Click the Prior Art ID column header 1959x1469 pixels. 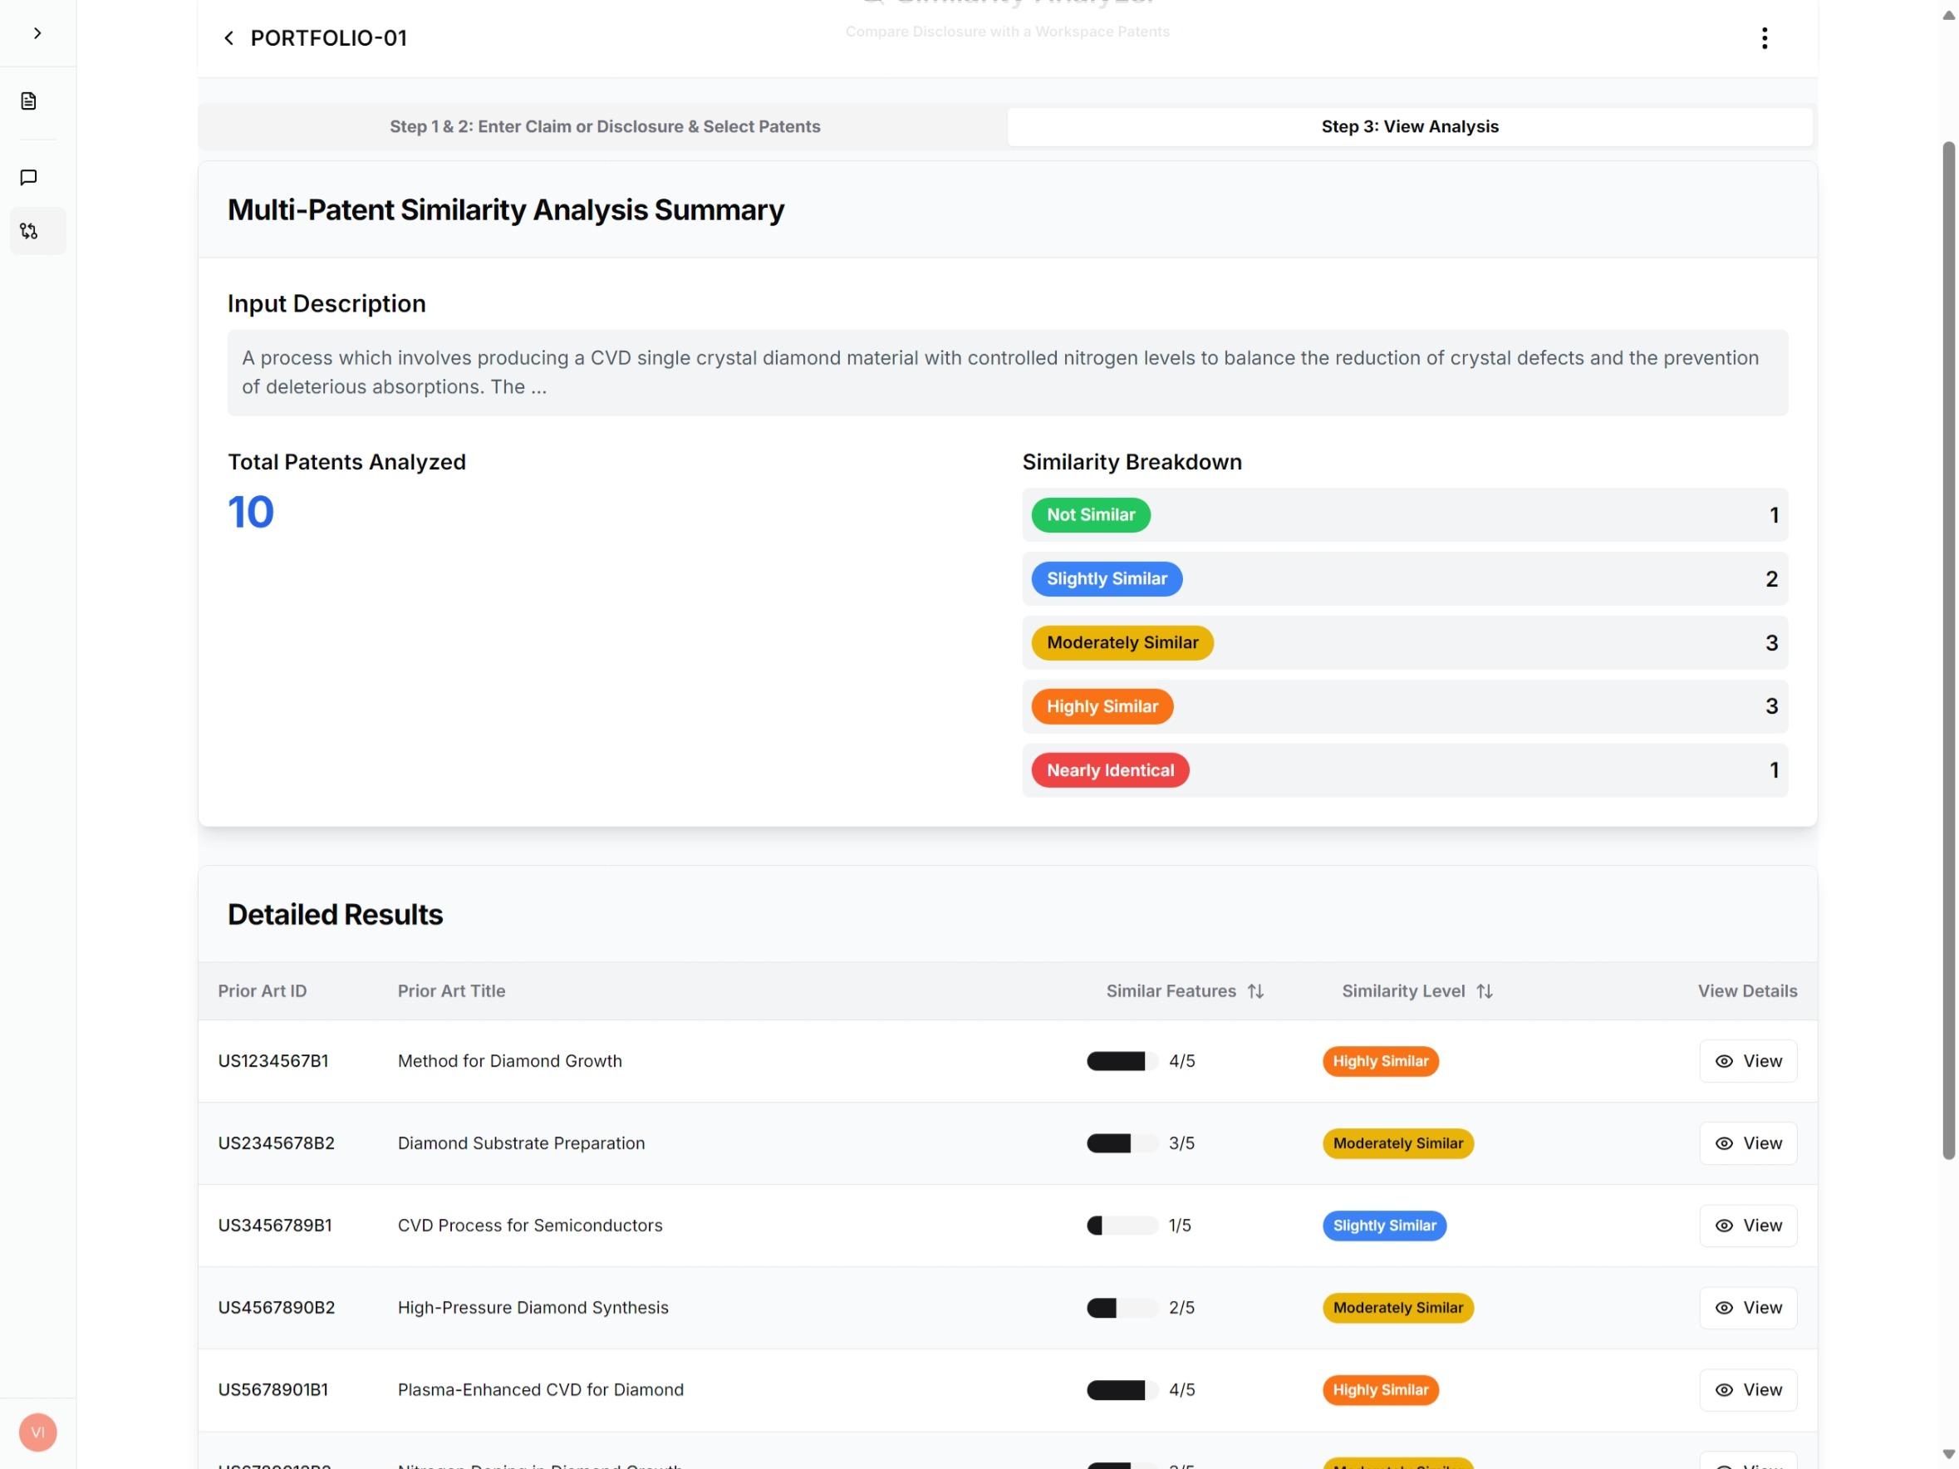pyautogui.click(x=263, y=991)
